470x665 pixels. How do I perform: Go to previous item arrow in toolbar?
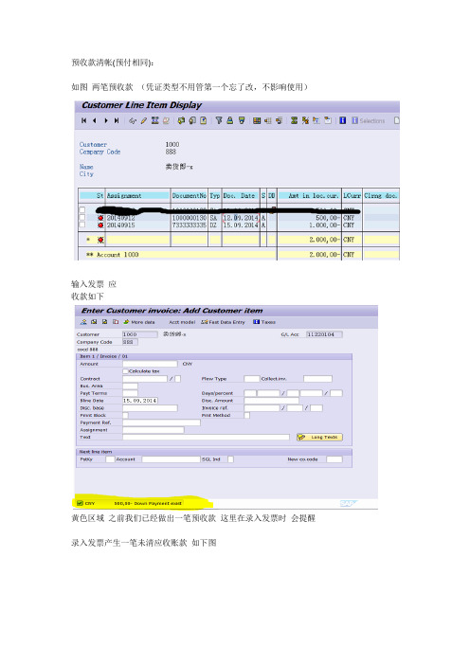pyautogui.click(x=94, y=120)
